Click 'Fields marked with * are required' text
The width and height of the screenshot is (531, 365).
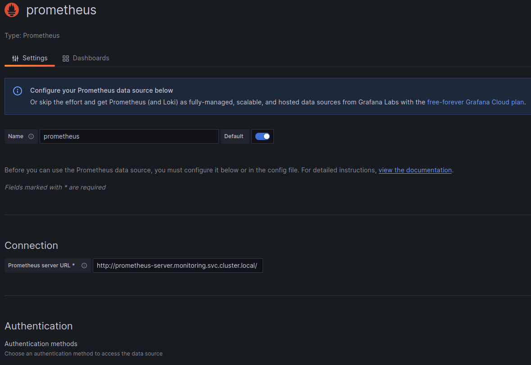pyautogui.click(x=55, y=187)
